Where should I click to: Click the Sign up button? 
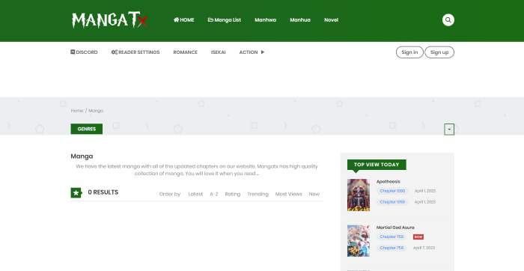point(439,52)
